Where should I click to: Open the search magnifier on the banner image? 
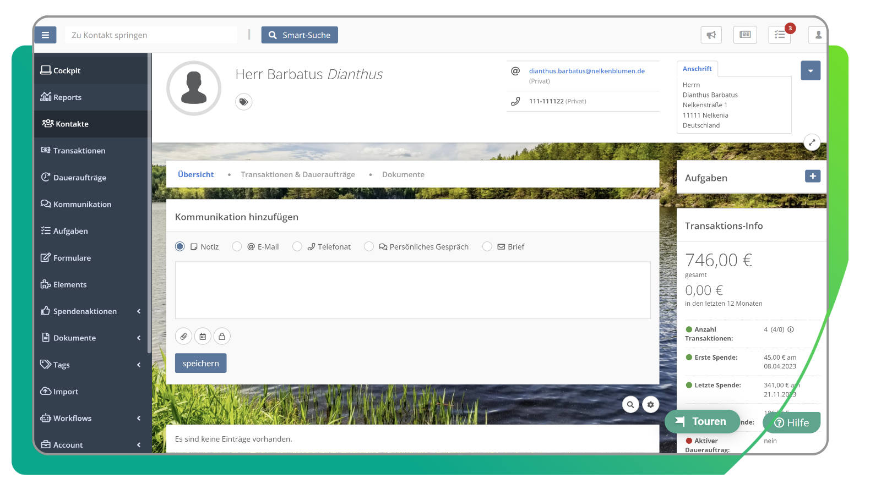[631, 404]
